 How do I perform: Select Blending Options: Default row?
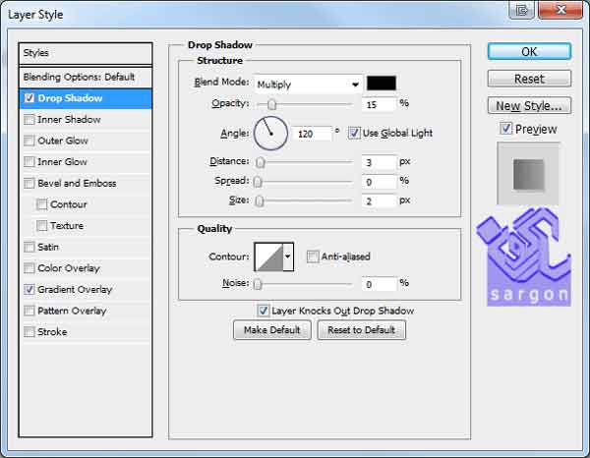click(86, 77)
